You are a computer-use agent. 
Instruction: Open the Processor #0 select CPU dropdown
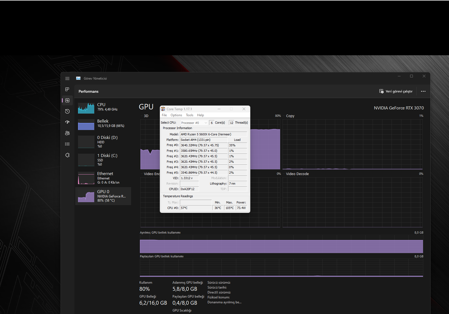[194, 123]
